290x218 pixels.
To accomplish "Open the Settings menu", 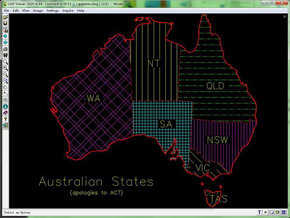I will coord(52,11).
